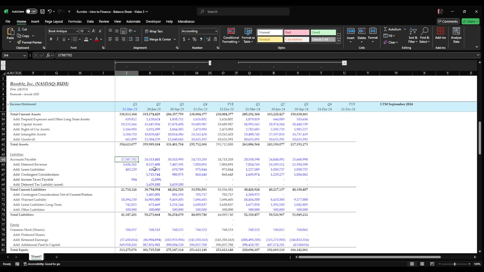Image resolution: width=484 pixels, height=272 pixels.
Task: Open Conditional Formatting menu
Action: point(231,36)
